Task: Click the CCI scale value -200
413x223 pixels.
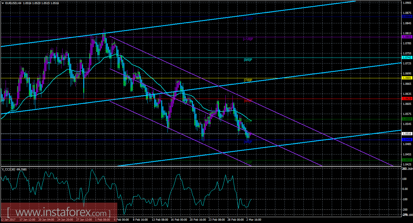Action: click(x=406, y=209)
